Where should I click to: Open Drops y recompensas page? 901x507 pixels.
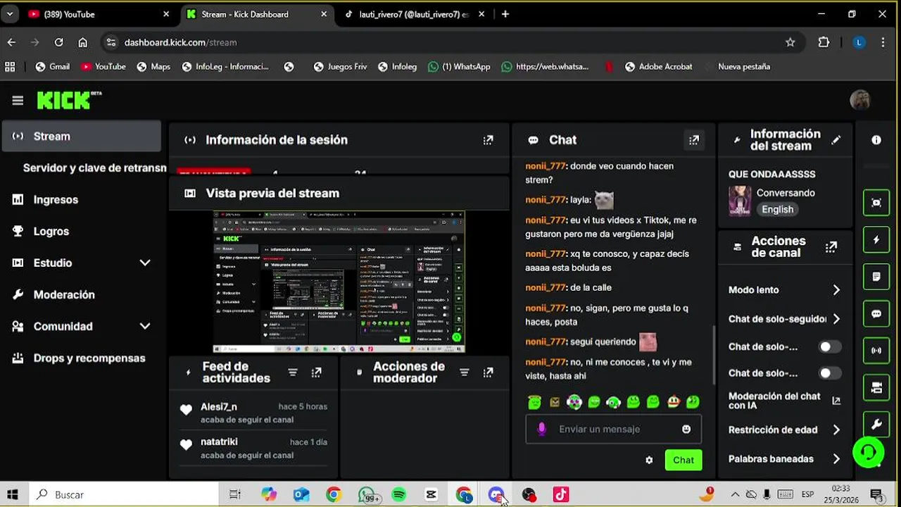(82, 358)
